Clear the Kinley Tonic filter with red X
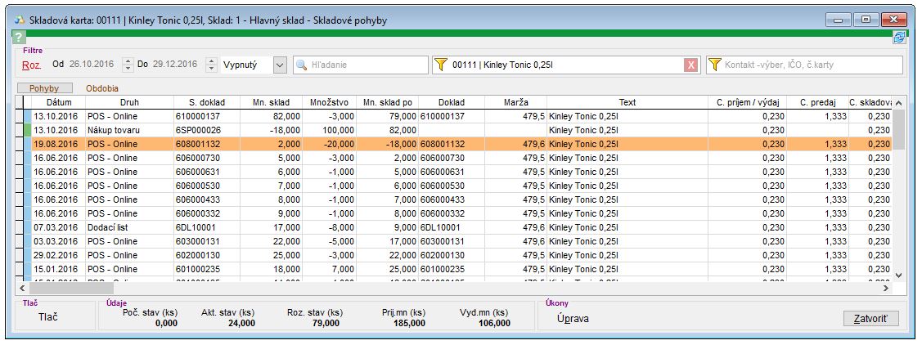The width and height of the screenshot is (922, 345). (x=691, y=65)
